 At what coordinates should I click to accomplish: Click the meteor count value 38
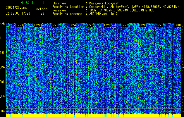pos(42,13)
